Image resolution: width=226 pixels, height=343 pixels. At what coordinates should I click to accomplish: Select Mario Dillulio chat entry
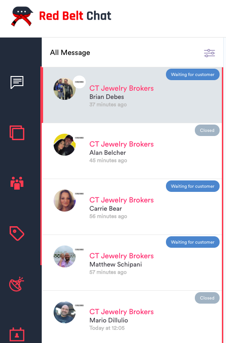(132, 317)
